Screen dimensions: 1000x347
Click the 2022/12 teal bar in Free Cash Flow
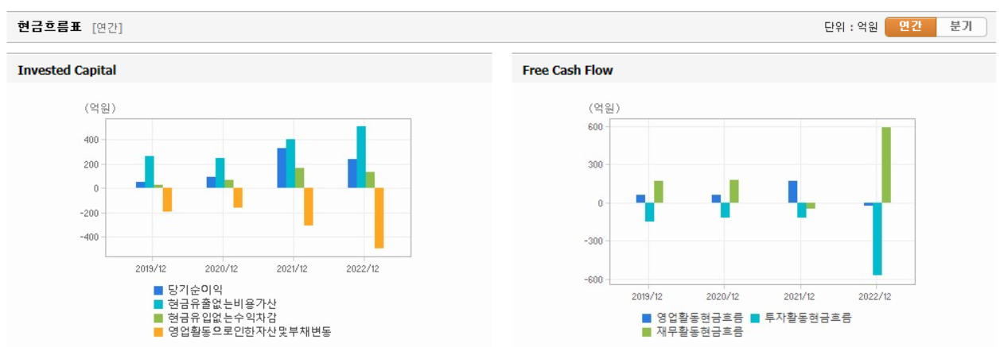[877, 239]
